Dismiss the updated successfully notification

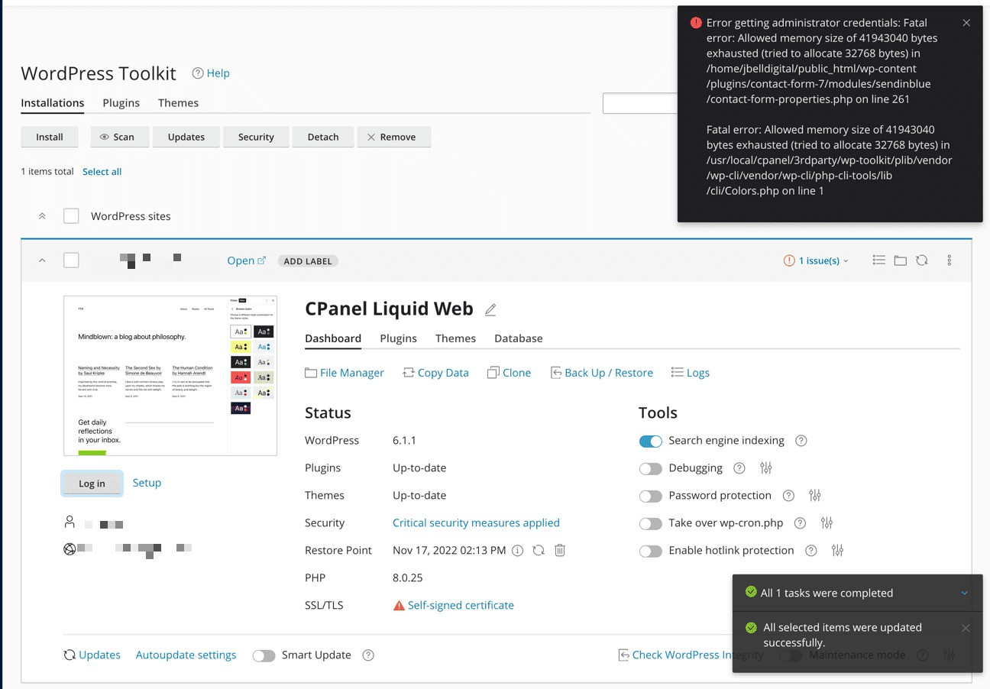[x=966, y=628]
